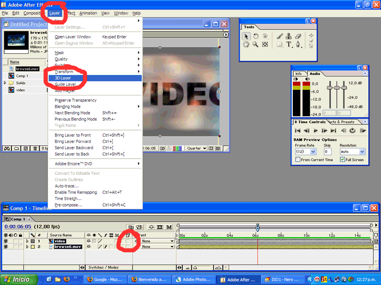Viewport: 381px width, 285px height.
Task: Switch to ISO1 - Nero taskbar button
Action: tap(282, 280)
